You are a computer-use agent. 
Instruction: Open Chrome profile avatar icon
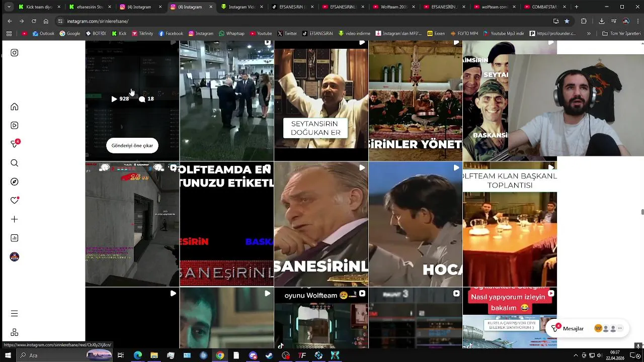(626, 21)
